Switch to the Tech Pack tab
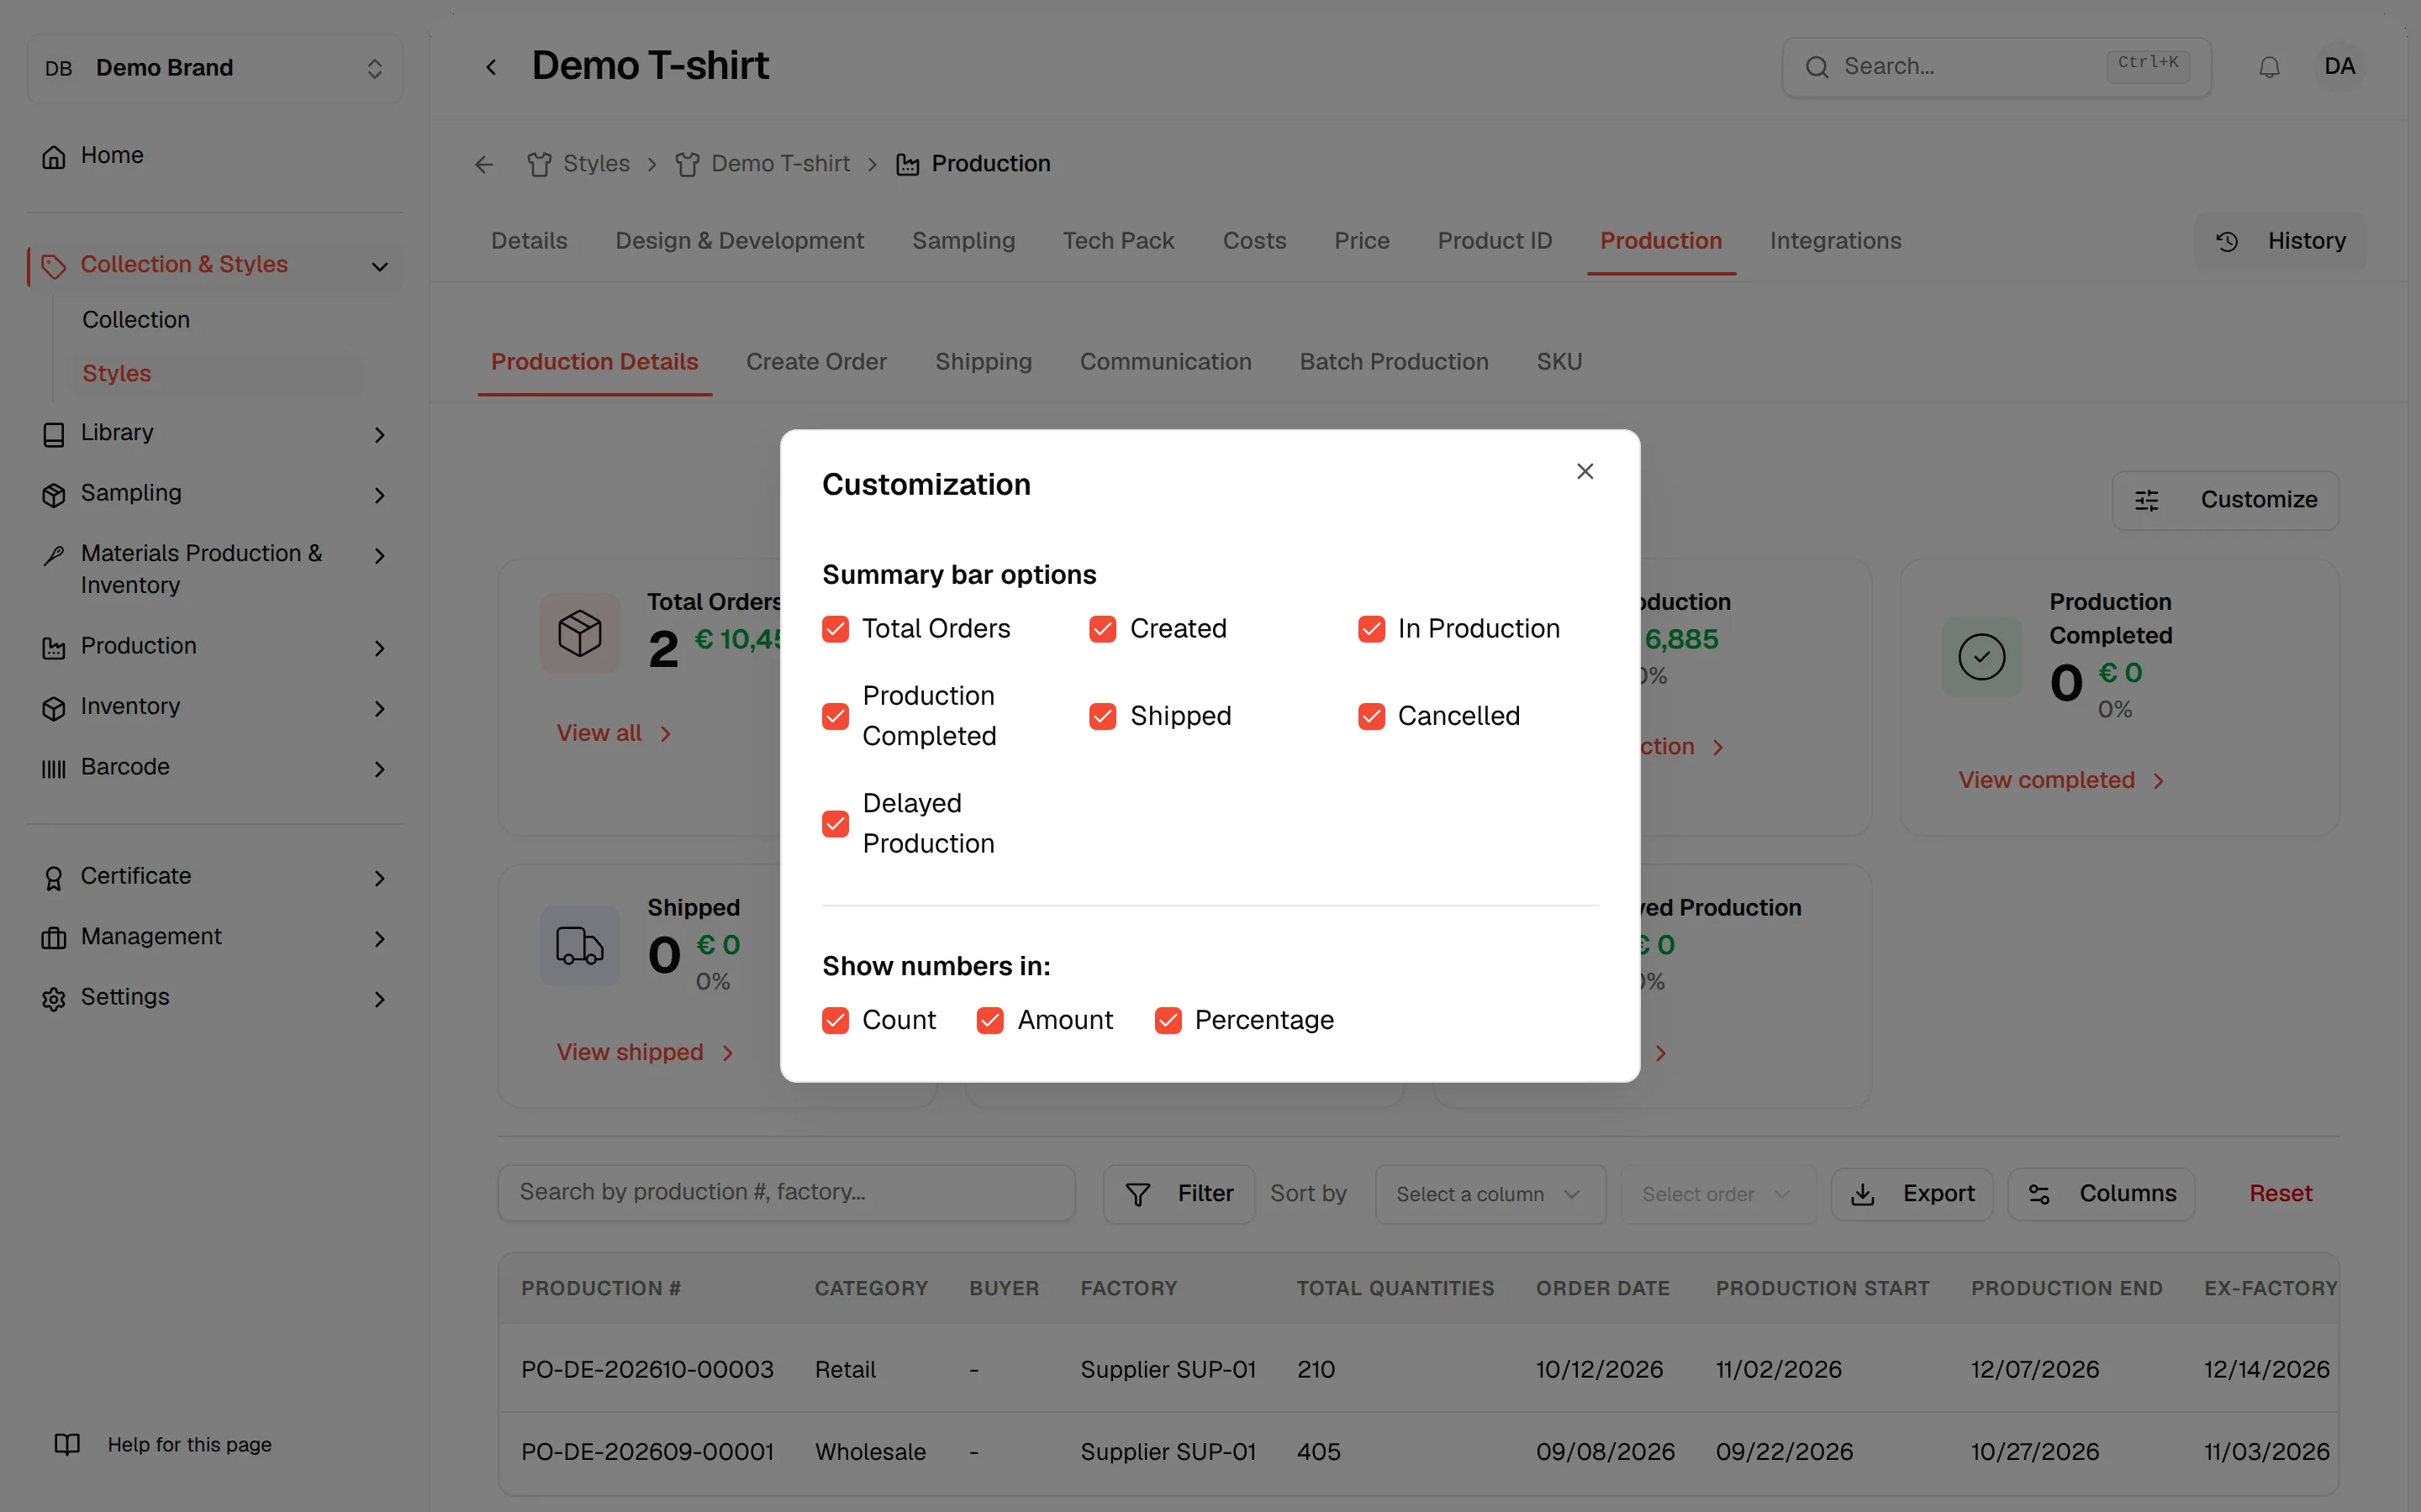The image size is (2421, 1512). pyautogui.click(x=1117, y=241)
